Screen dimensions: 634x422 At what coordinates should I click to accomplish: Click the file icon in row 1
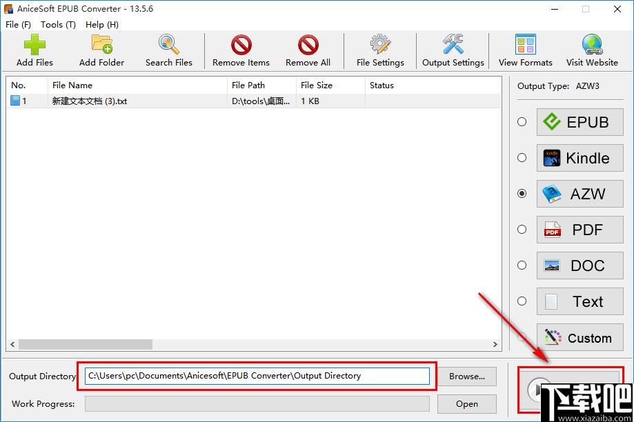click(x=15, y=101)
